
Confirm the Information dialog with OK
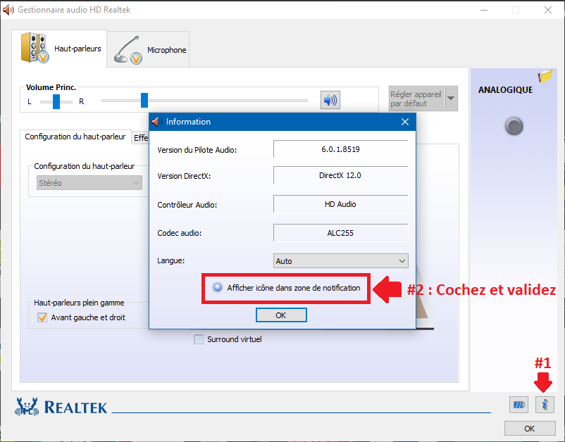click(281, 315)
